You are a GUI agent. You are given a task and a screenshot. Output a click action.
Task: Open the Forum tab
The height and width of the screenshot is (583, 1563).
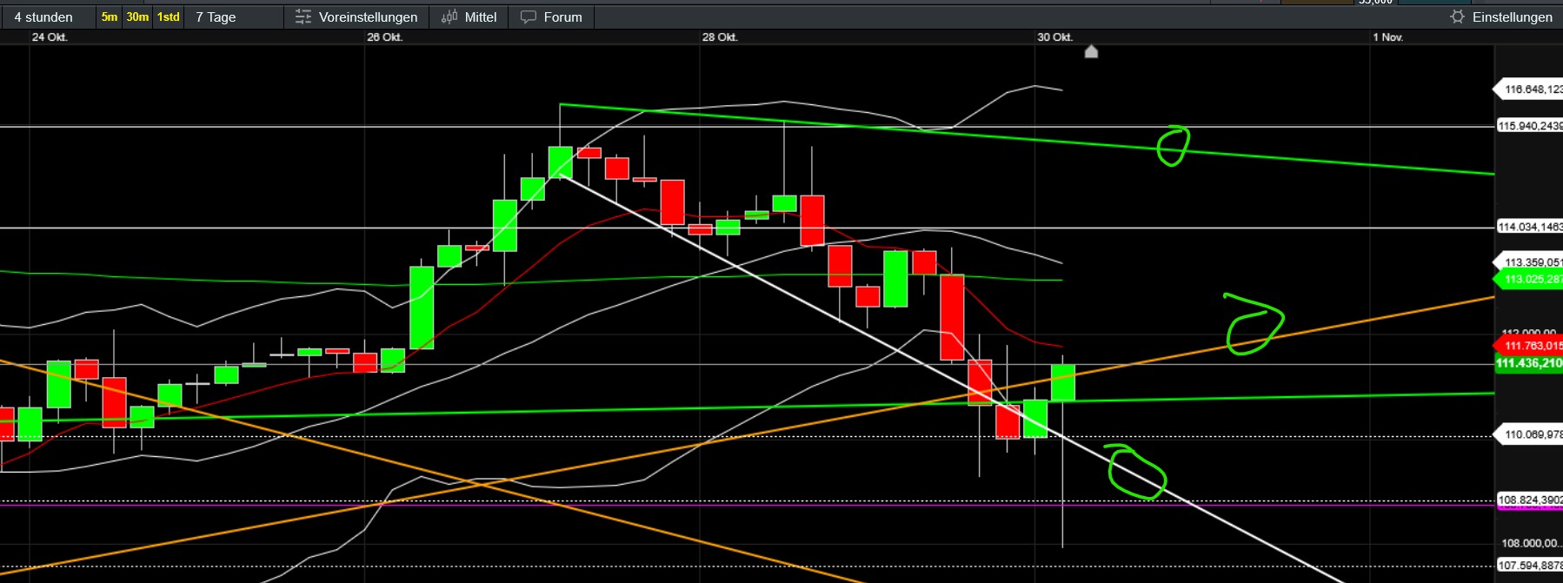[562, 17]
